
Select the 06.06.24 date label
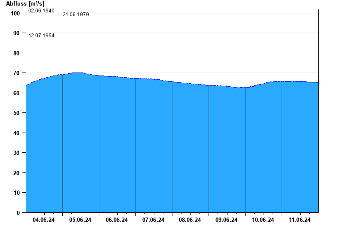[117, 220]
